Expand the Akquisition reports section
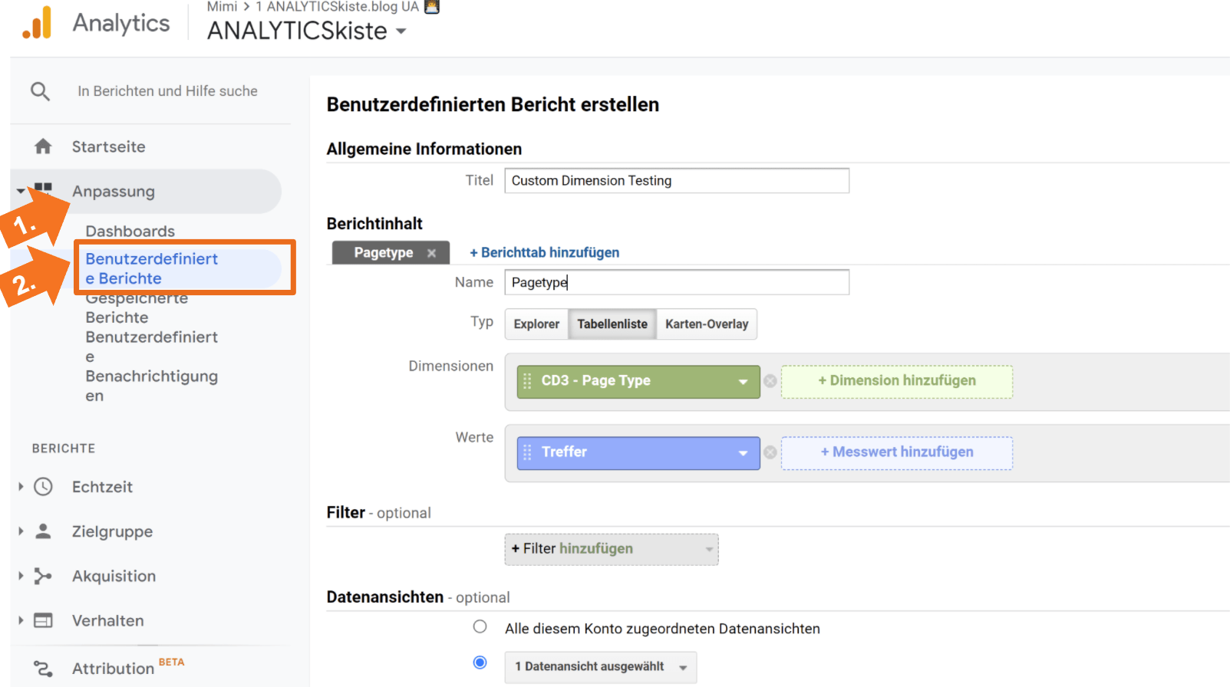1230x687 pixels. [21, 575]
